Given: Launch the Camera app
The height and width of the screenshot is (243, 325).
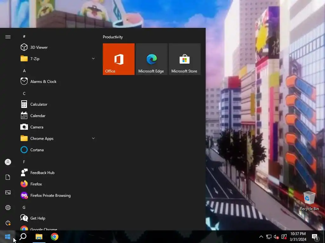Looking at the screenshot, I should (58, 127).
